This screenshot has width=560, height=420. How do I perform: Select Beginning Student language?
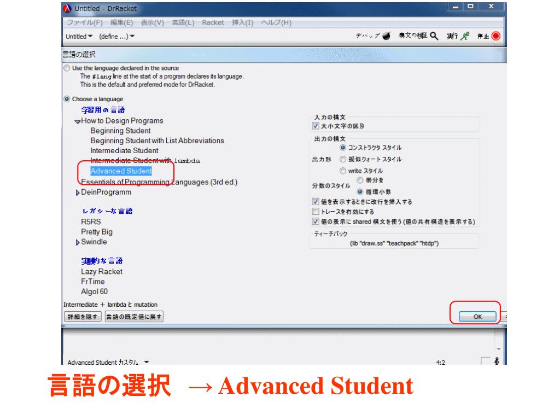[x=120, y=131]
